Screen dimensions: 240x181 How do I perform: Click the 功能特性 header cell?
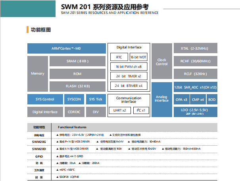(x=39, y=127)
